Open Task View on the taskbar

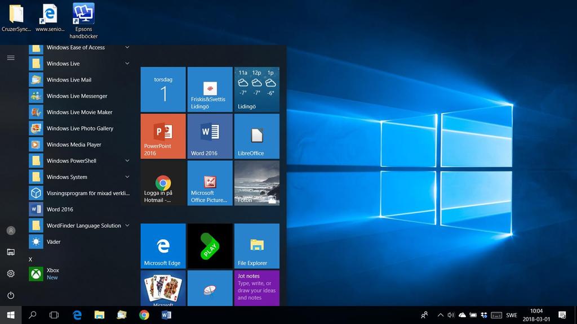click(54, 315)
